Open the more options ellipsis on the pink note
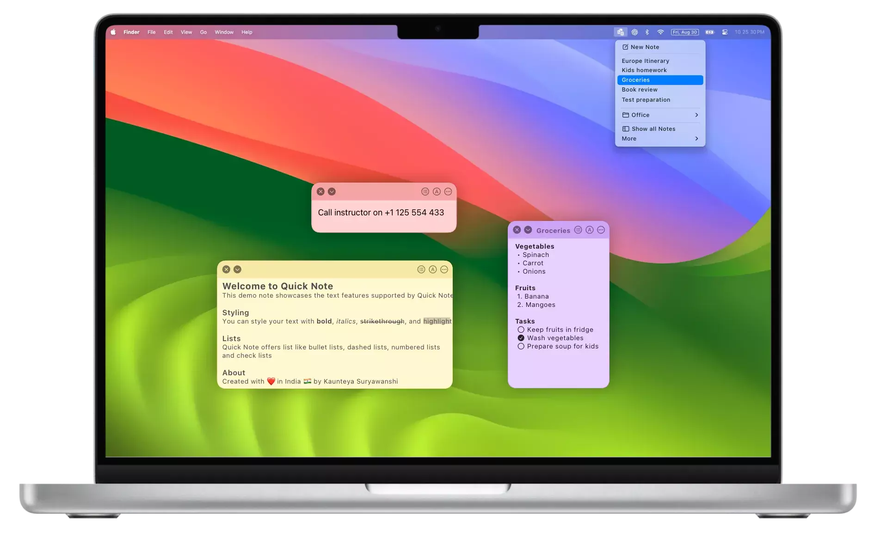The height and width of the screenshot is (538, 874). pos(448,191)
